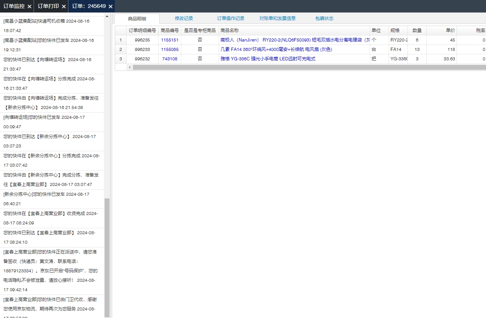This screenshot has height=318, width=486.
Task: Select log entry 已到达【新余分拣中心】
Action: [51, 141]
